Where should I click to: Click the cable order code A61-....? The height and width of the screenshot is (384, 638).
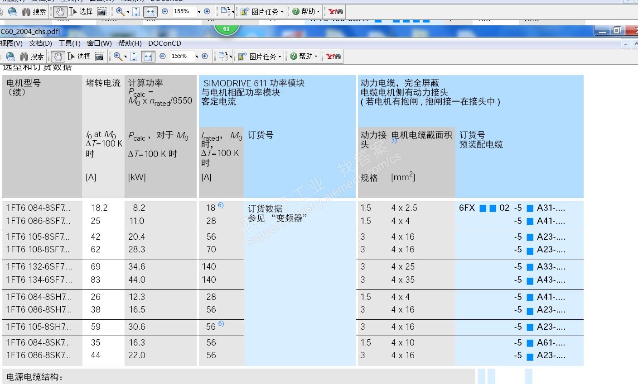coord(551,343)
